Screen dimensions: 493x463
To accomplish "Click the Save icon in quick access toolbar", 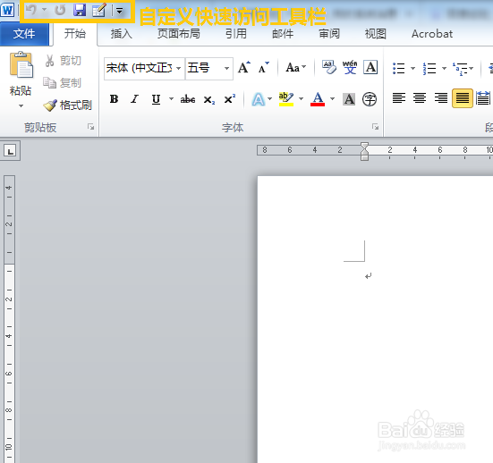I will [x=80, y=11].
